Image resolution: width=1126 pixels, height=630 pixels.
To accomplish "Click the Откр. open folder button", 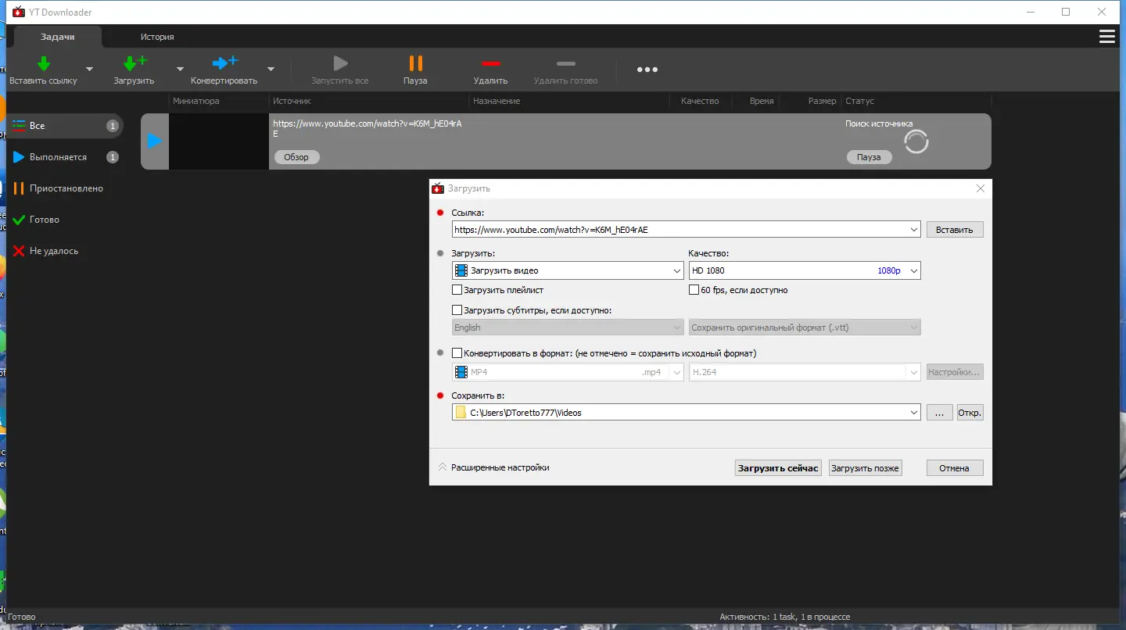I will [x=970, y=413].
